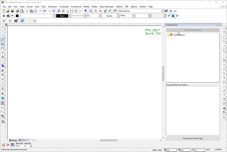Click the What's This help cursor icon
This screenshot has height=152, width=227.
click(x=166, y=11)
